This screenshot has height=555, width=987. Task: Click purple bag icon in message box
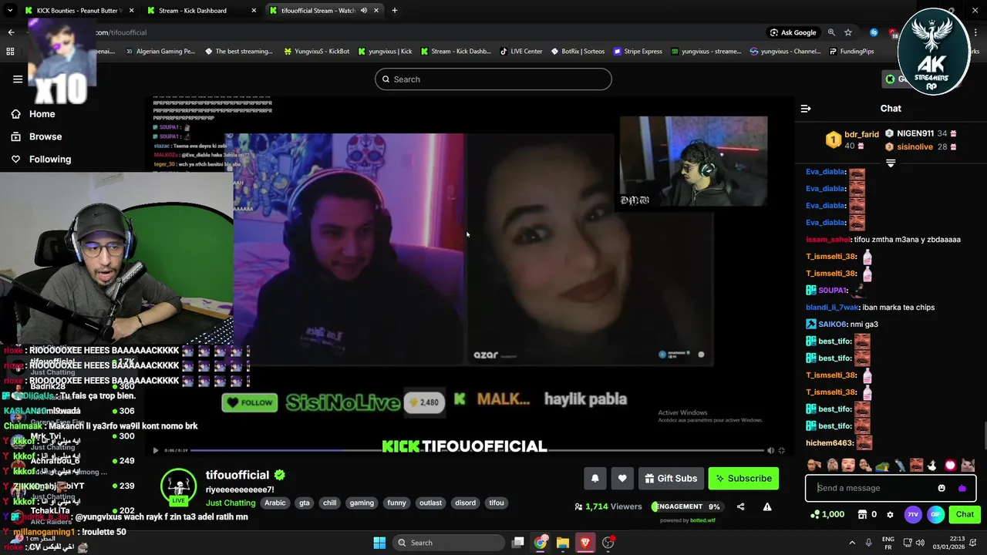pyautogui.click(x=962, y=488)
